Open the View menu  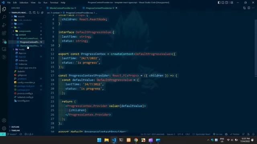click(x=33, y=3)
